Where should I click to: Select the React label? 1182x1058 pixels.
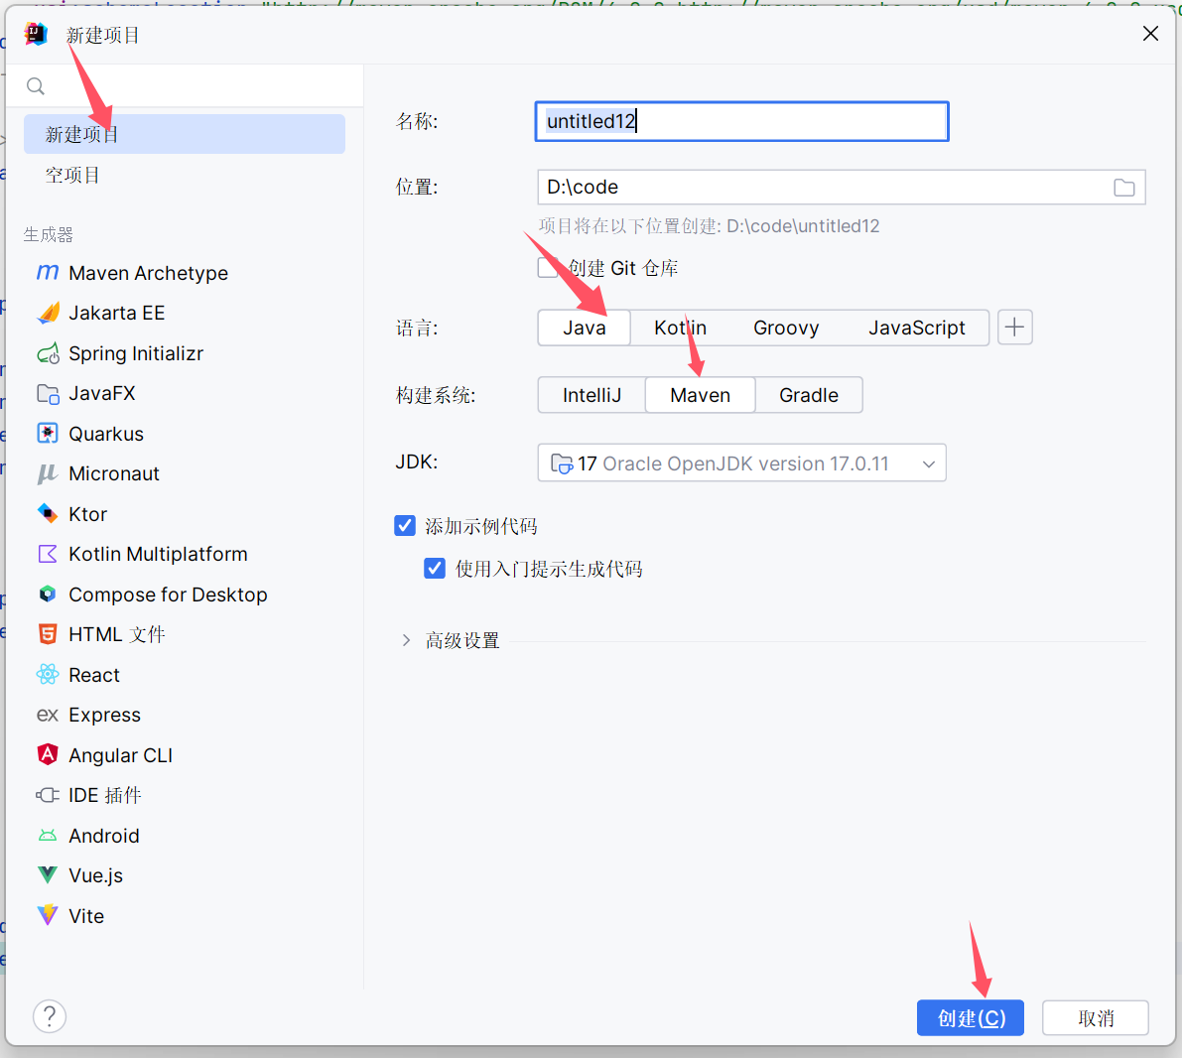(94, 675)
